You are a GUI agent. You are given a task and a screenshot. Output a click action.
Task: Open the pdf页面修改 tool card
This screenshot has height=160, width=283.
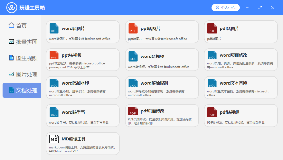point(162,115)
